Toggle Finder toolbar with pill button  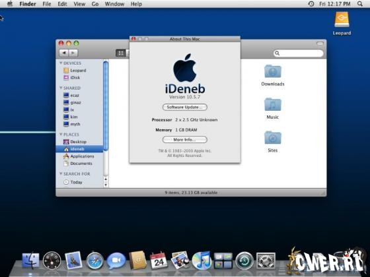coord(320,44)
